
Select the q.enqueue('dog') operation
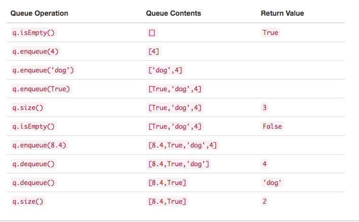(43, 70)
